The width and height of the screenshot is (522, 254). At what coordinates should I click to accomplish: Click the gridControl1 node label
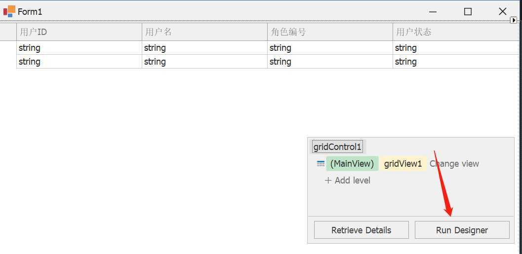coord(337,146)
